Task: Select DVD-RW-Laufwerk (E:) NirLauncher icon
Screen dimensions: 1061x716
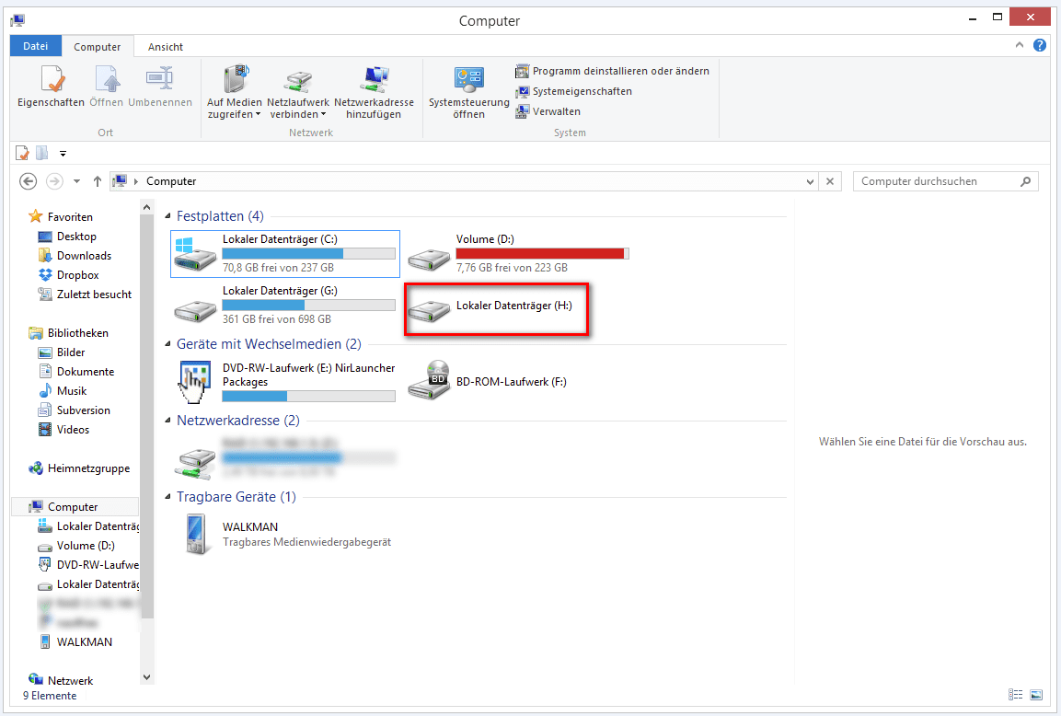Action: pos(195,382)
